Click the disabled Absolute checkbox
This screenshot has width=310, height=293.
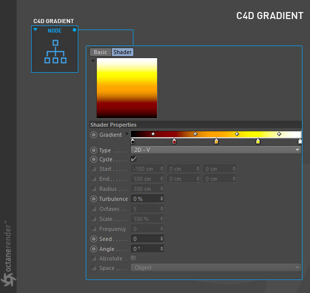133,258
